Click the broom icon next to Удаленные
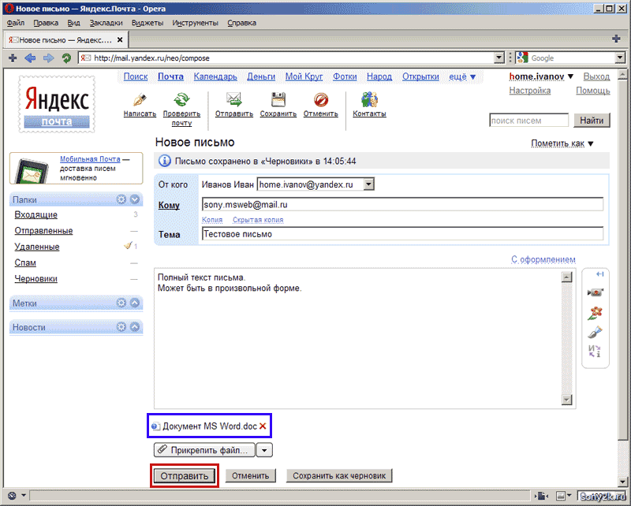Screen dimensions: 631x506 pos(128,245)
